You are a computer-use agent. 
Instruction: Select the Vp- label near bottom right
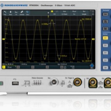click(x=87, y=61)
